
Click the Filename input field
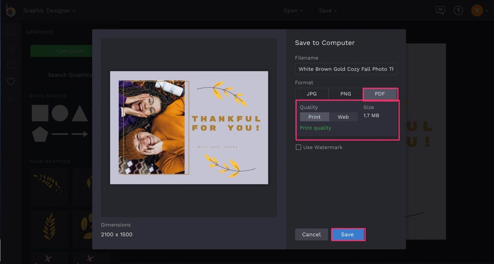pyautogui.click(x=345, y=69)
